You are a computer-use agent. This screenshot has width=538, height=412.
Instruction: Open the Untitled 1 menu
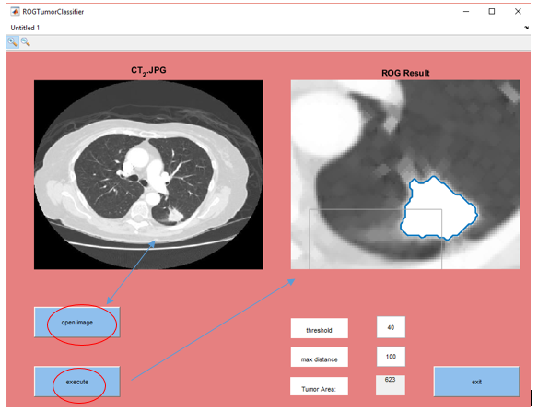[25, 28]
